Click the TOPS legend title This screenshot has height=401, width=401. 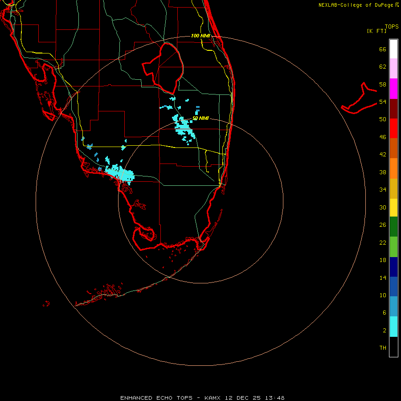click(x=392, y=26)
